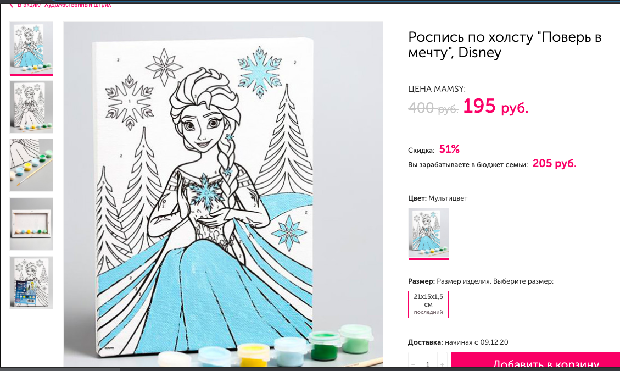View the paints and brush thumbnail

click(31, 165)
